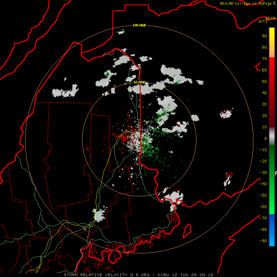Click the Storm Relative Velocity caption text
Viewport: 277px width, 277px height.
(x=138, y=275)
